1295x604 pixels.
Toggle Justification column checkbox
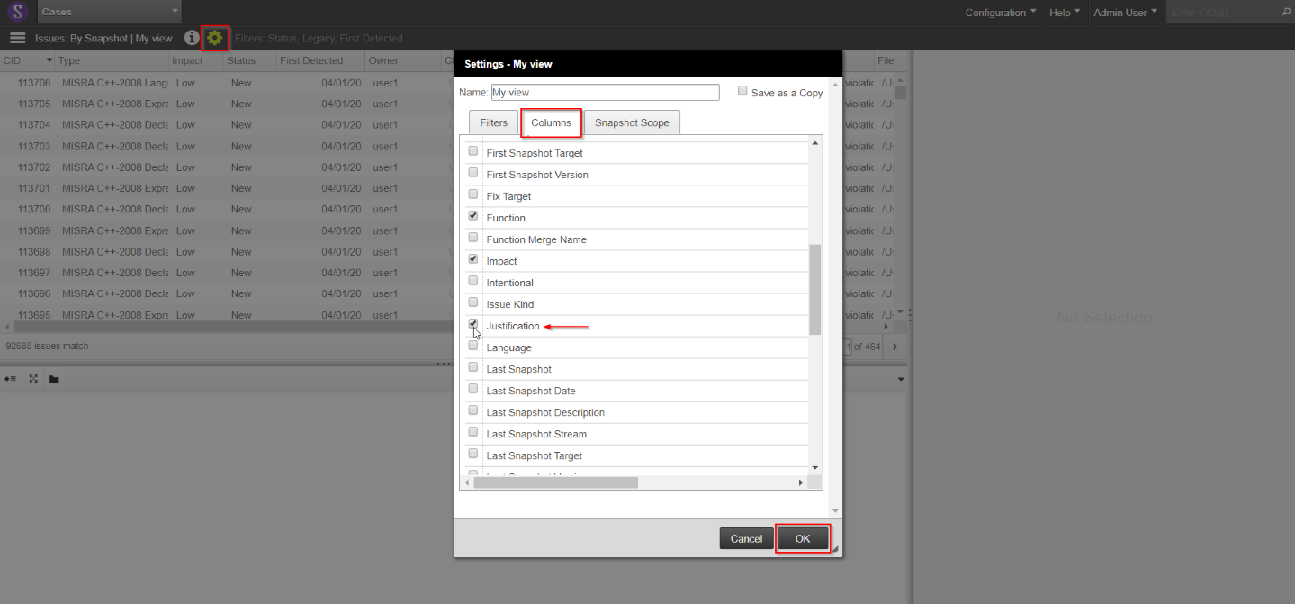point(473,324)
